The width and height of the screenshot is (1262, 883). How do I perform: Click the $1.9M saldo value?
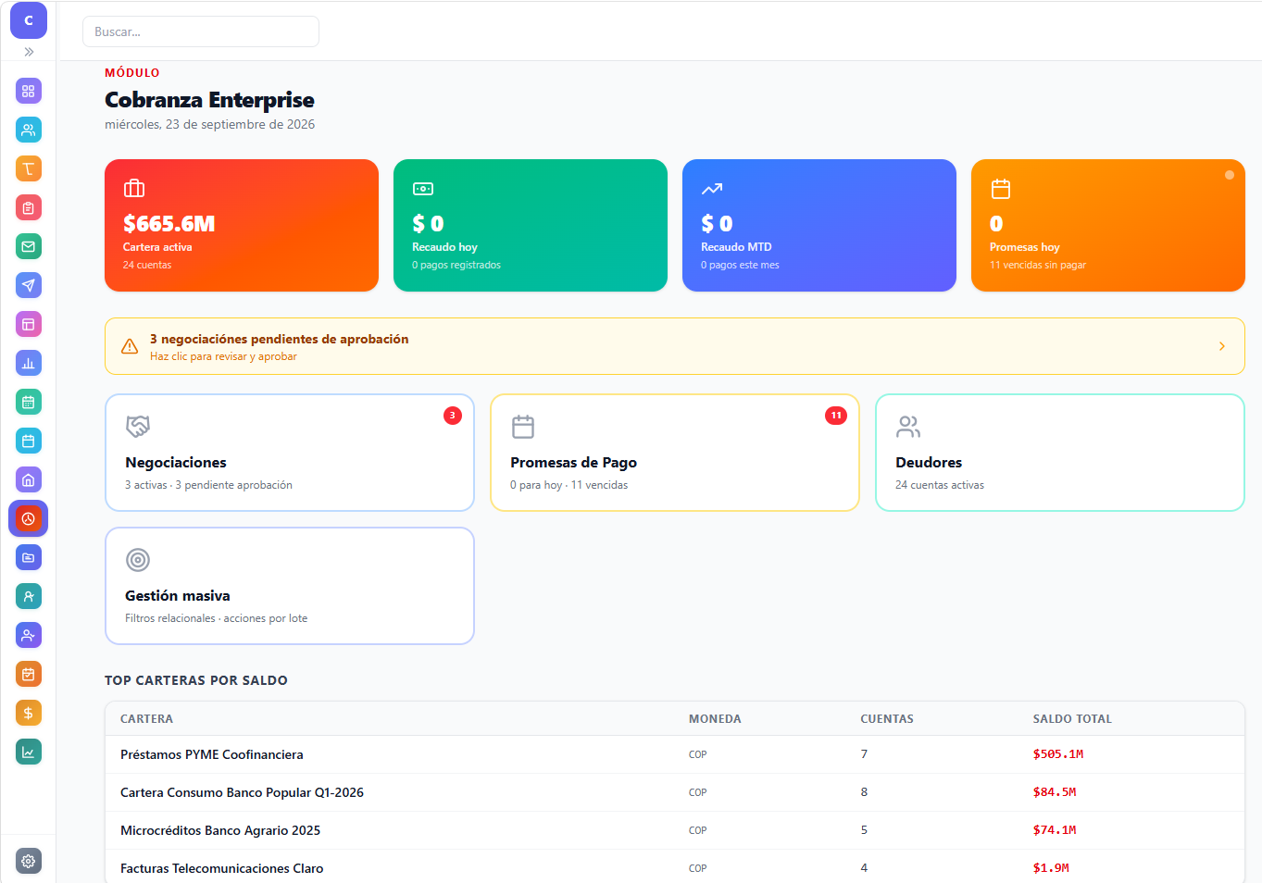click(x=1051, y=868)
